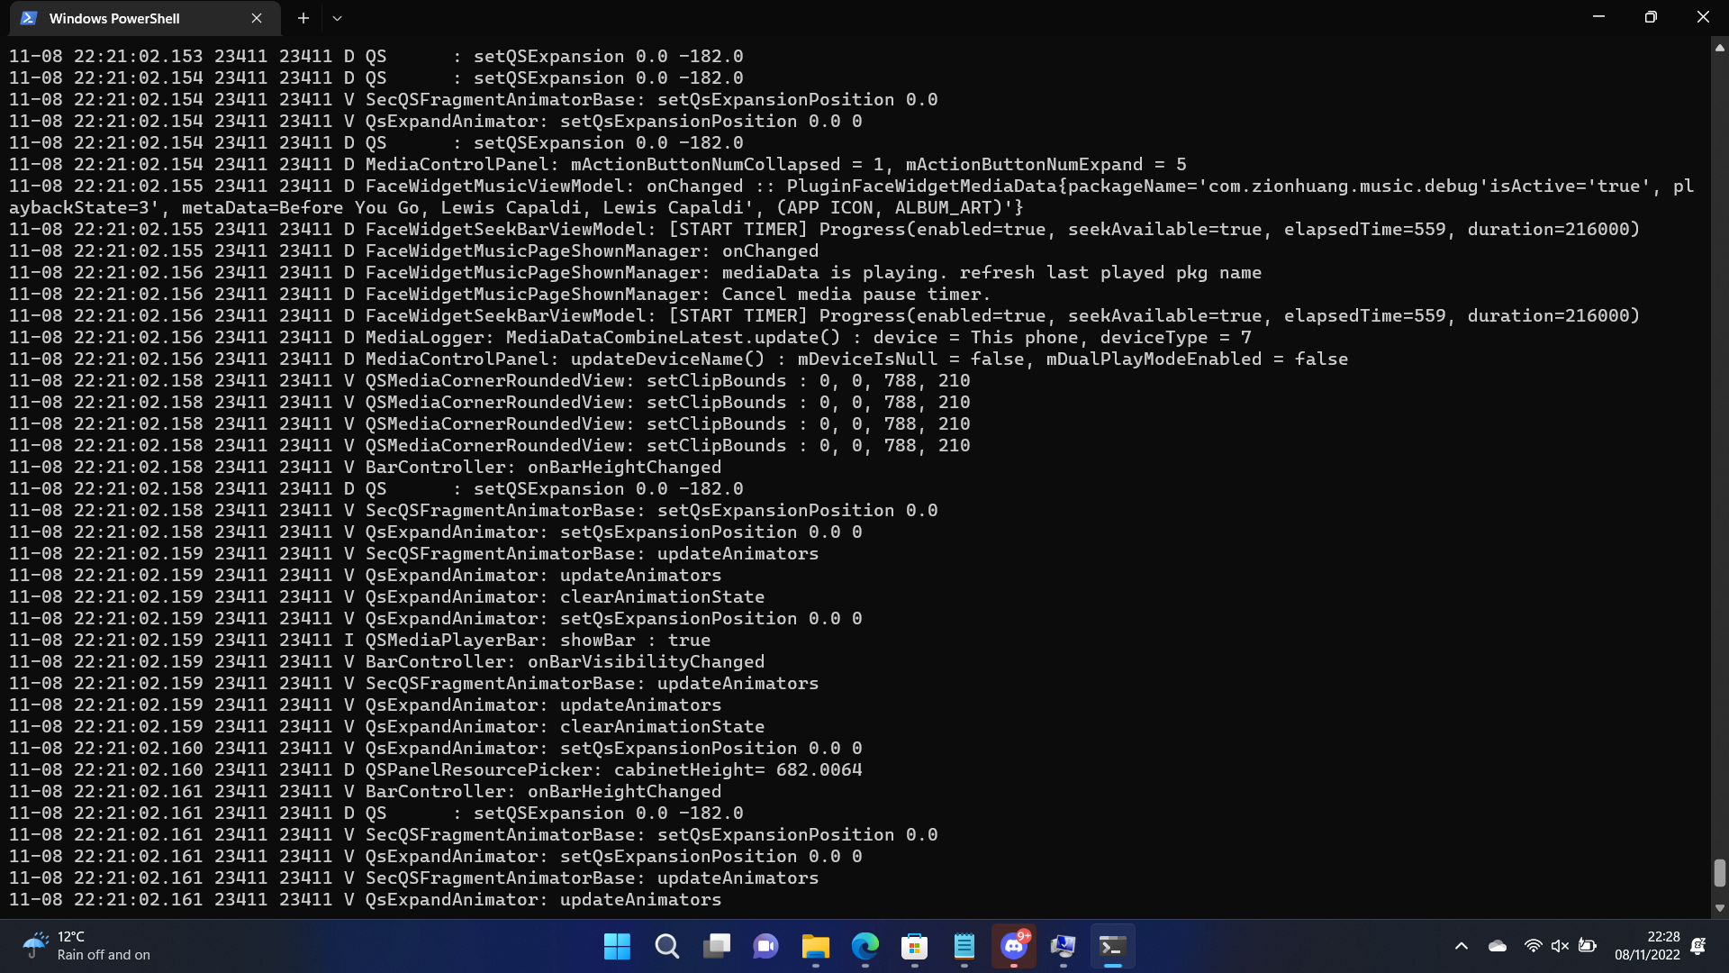The width and height of the screenshot is (1729, 973).
Task: Click the muted volume tray icon
Action: click(1560, 946)
